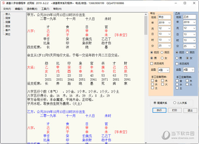Expand the 乙方 month dropdown
The width and height of the screenshot is (199, 144).
(x=194, y=28)
